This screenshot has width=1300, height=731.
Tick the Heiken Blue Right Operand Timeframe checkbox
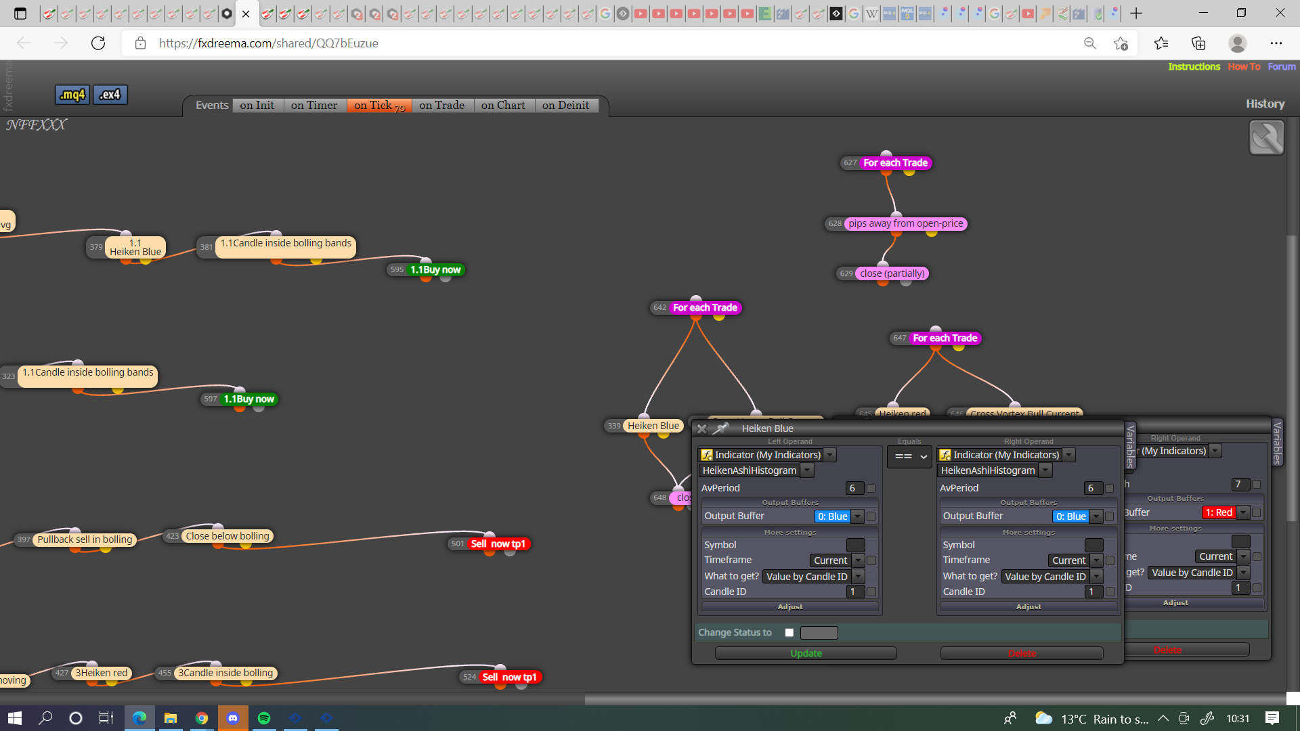click(1110, 560)
